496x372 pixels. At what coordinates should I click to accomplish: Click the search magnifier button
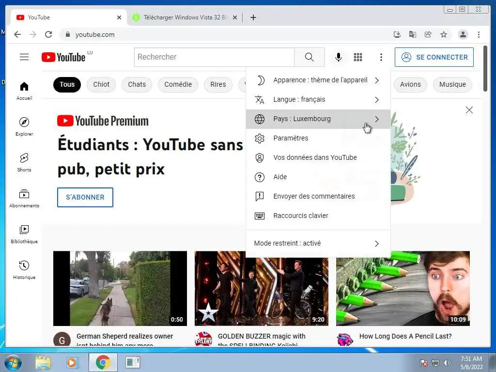point(310,57)
